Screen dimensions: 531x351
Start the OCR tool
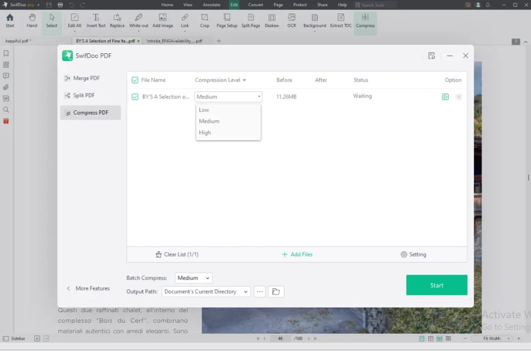pyautogui.click(x=292, y=21)
